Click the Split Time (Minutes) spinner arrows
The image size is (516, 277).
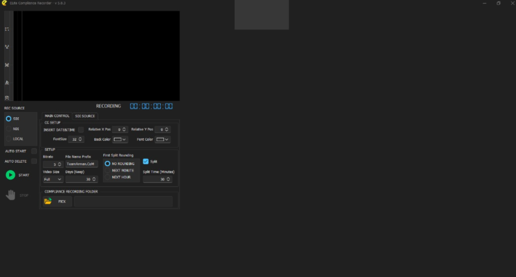click(169, 179)
